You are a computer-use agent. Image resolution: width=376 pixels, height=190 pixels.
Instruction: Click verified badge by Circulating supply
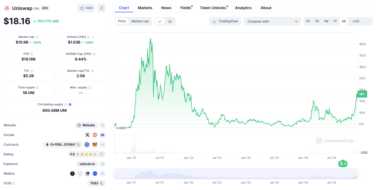(x=70, y=105)
